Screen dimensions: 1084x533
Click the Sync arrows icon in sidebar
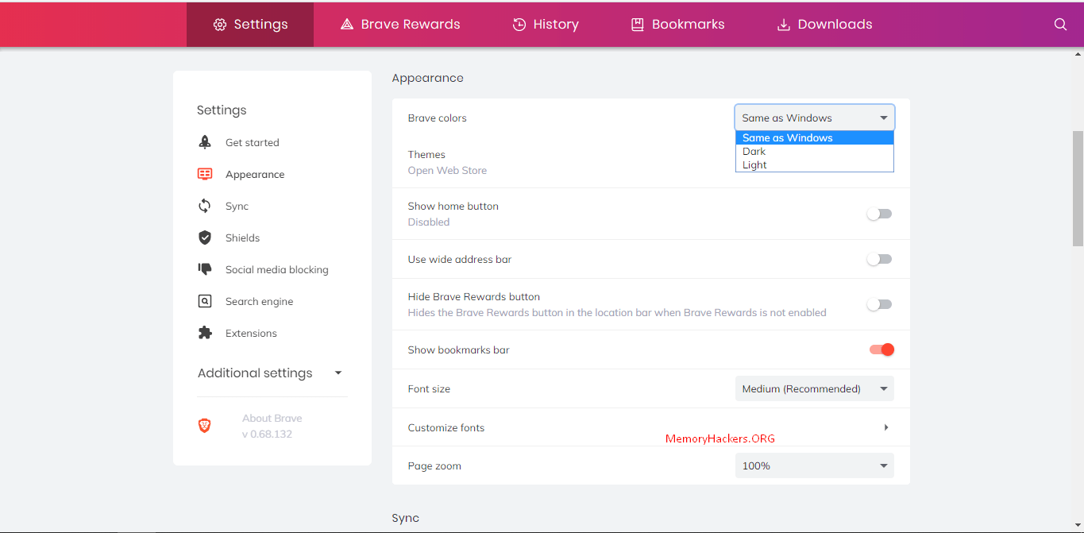[x=205, y=206]
